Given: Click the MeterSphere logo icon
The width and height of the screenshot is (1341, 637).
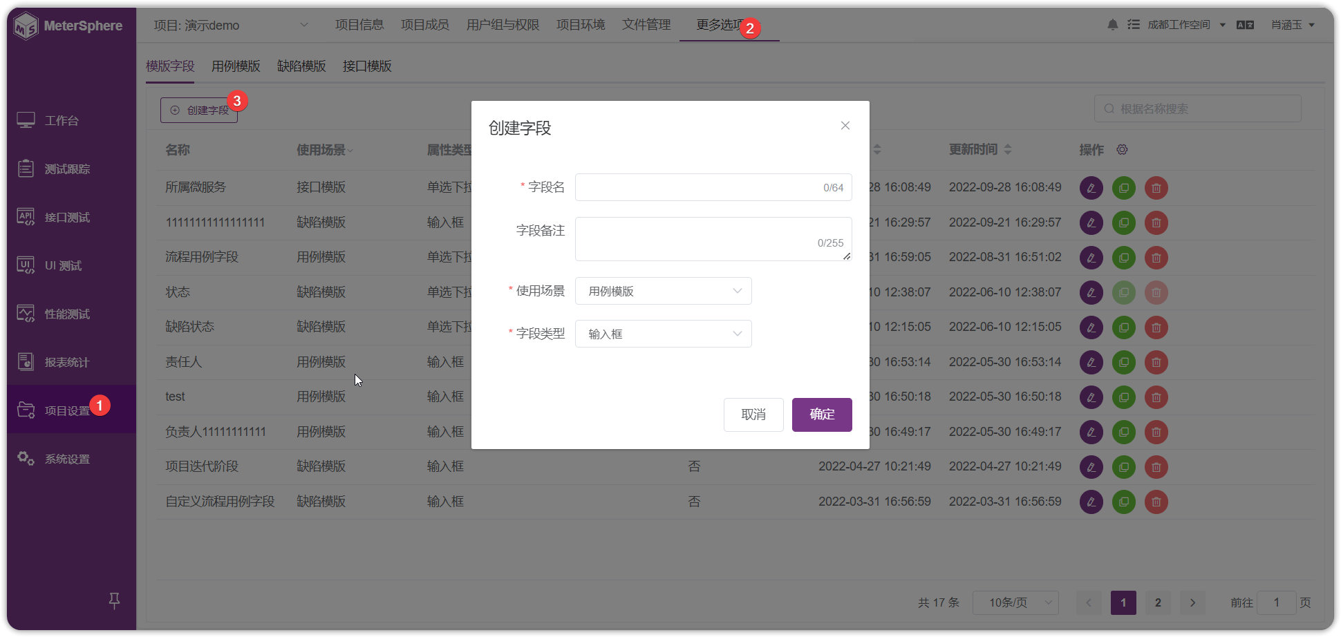Looking at the screenshot, I should [26, 26].
